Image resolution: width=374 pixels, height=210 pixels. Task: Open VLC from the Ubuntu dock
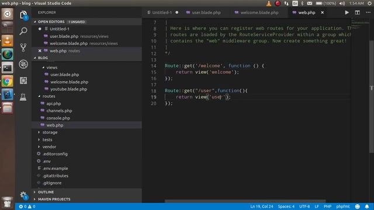tap(8, 41)
